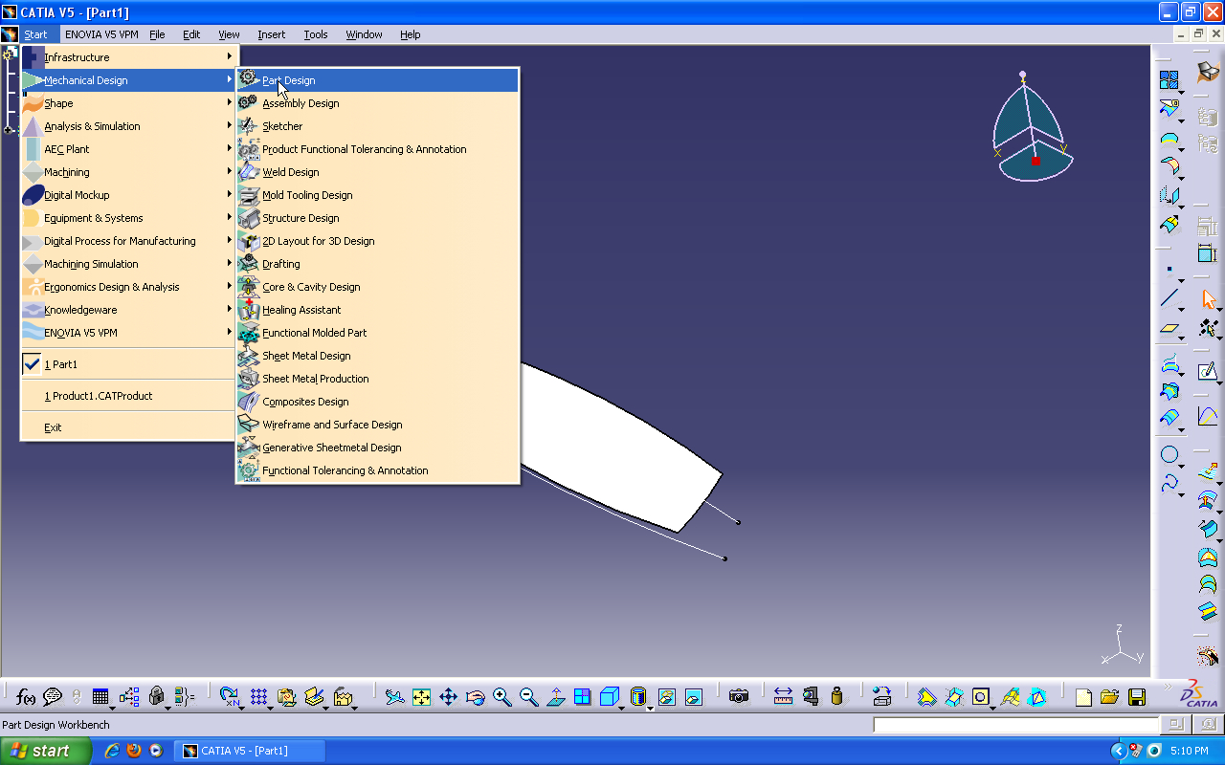Click the Sketch icon in right toolbar
This screenshot has height=765, width=1225.
coord(1208,372)
